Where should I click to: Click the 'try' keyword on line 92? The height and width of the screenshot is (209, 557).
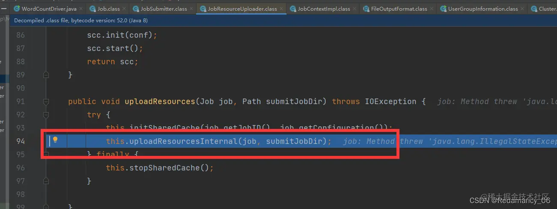pyautogui.click(x=94, y=115)
